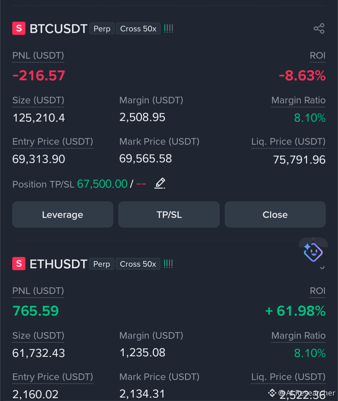Share the BTCUSDT position

pos(319,28)
